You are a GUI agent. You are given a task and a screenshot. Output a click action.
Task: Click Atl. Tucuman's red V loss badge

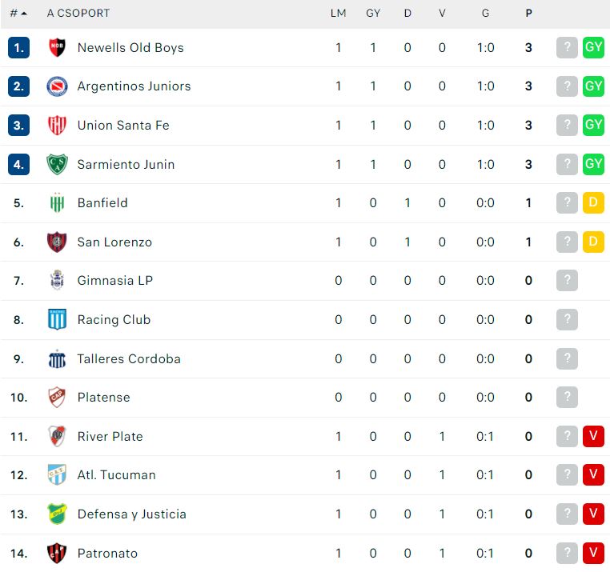pos(593,474)
